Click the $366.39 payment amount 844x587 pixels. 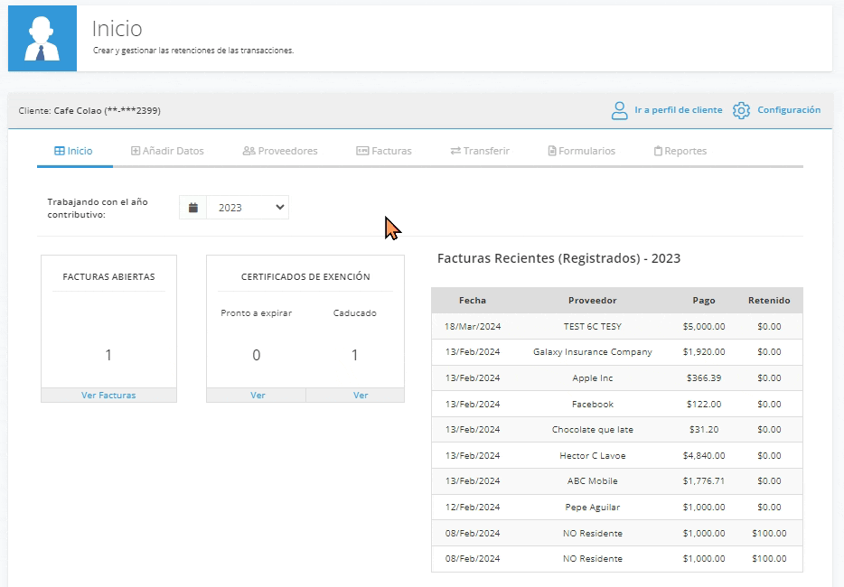pos(704,377)
